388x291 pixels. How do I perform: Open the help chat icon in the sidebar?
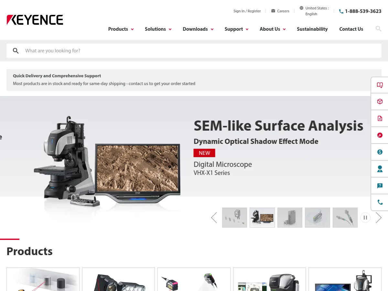380,186
